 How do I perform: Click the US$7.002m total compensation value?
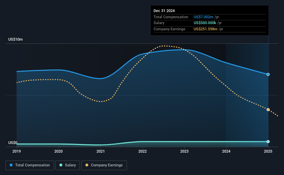click(203, 17)
